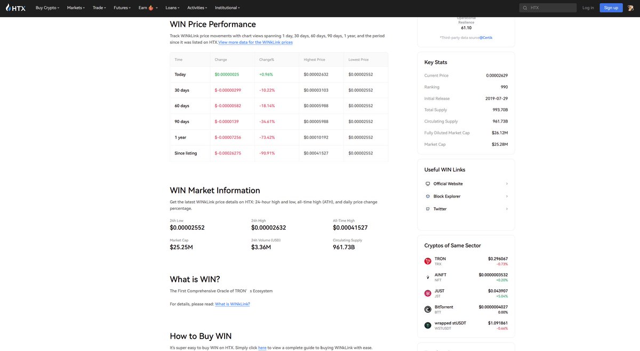This screenshot has width=640, height=351.
Task: Select the TRON coin logo
Action: (x=428, y=261)
